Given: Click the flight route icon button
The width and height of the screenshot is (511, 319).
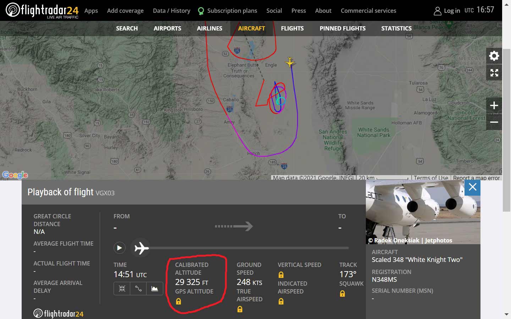Looking at the screenshot, I should point(138,289).
